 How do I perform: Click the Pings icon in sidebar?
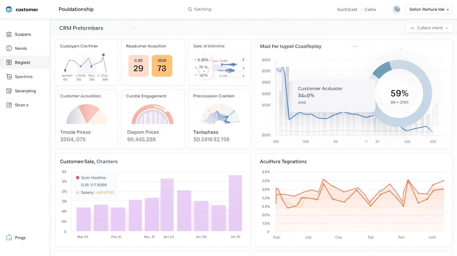point(9,237)
